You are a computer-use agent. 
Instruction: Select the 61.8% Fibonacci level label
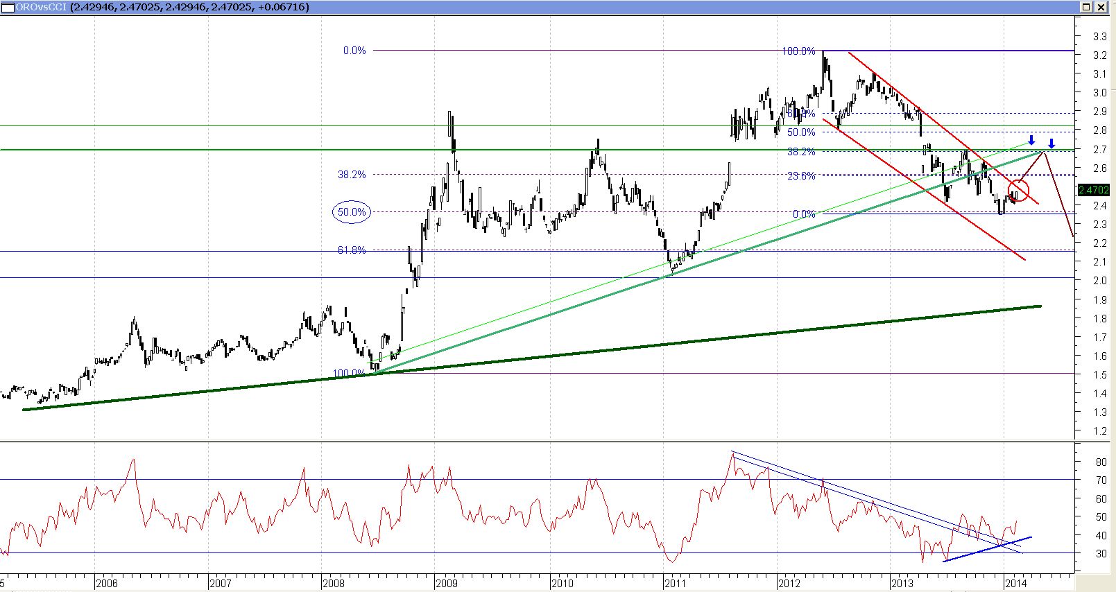click(x=352, y=250)
